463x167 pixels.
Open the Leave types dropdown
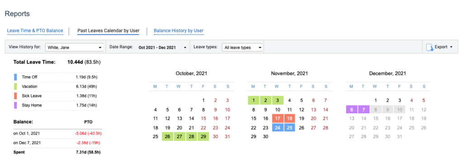pos(242,47)
